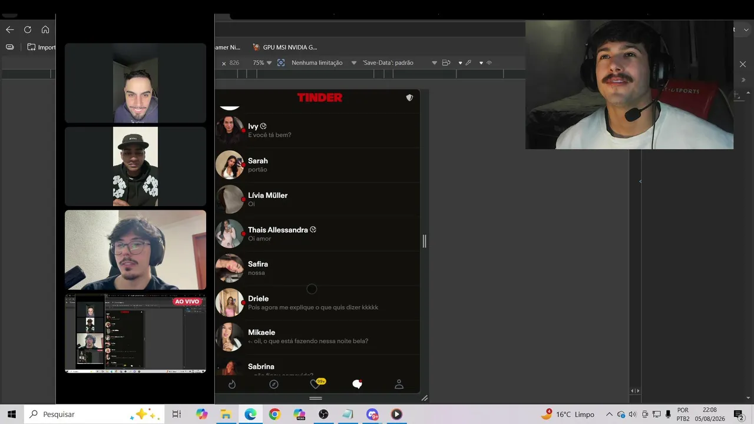Screen dimensions: 754x424
Task: Toggle the eye visibility icon in device toolbar
Action: point(489,62)
